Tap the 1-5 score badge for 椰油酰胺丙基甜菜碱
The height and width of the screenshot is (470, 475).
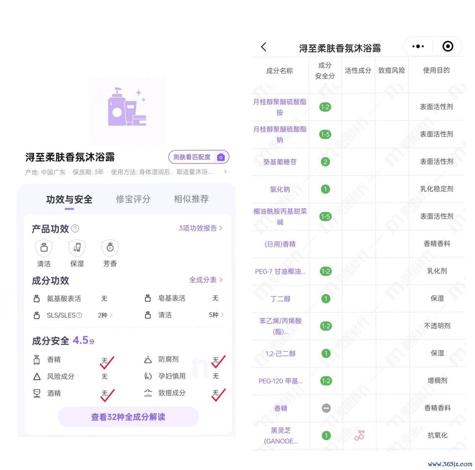325,216
